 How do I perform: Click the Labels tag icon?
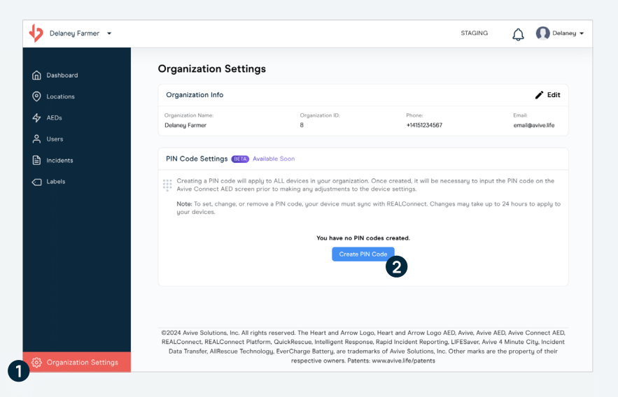coord(36,182)
